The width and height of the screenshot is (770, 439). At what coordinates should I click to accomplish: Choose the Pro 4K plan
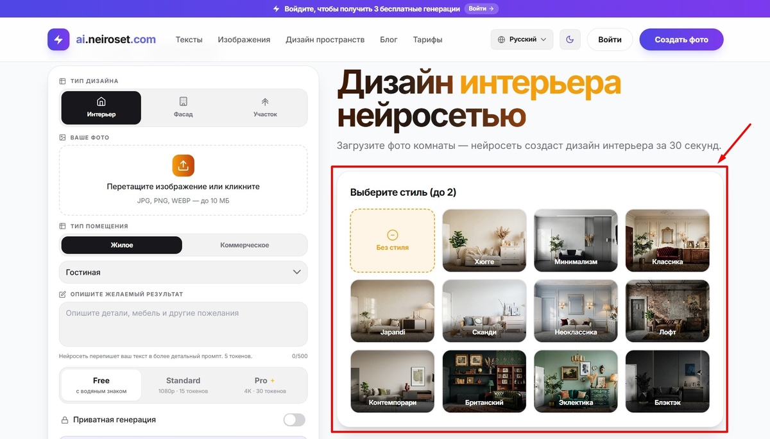(265, 385)
